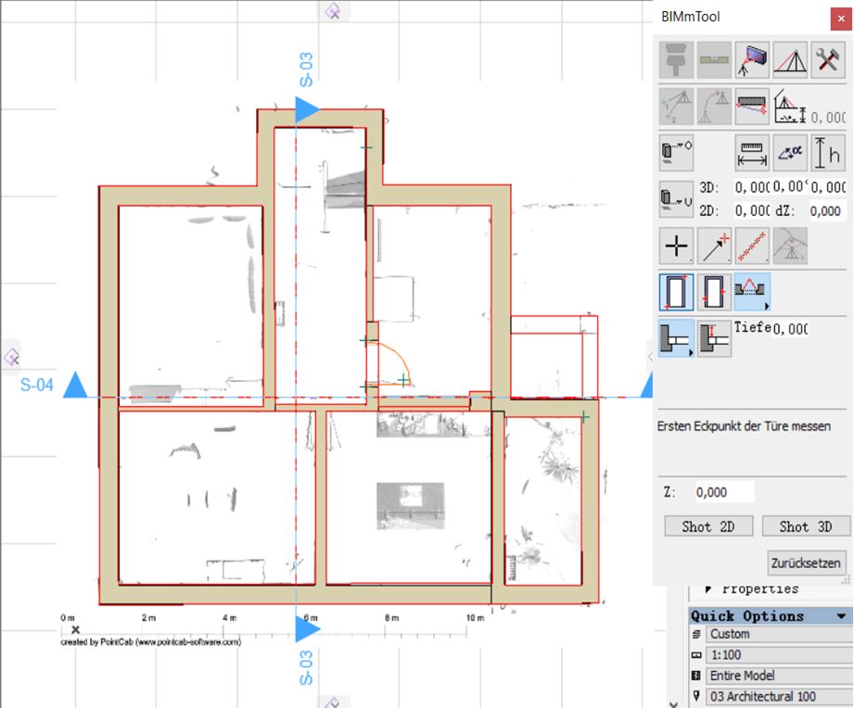This screenshot has width=854, height=708.
Task: Pick the arrow line-to-point tool
Action: [715, 246]
